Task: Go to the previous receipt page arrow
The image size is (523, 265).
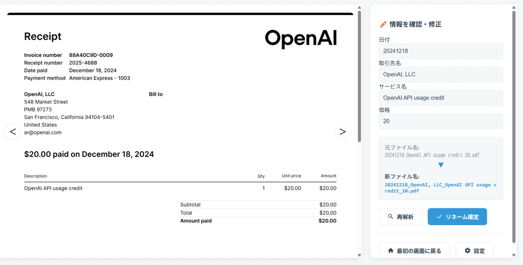Action: [13, 131]
